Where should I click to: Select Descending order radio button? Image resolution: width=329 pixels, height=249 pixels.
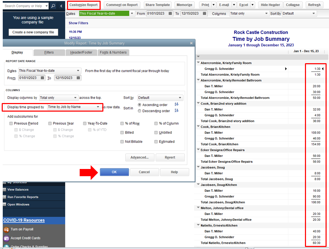point(139,111)
